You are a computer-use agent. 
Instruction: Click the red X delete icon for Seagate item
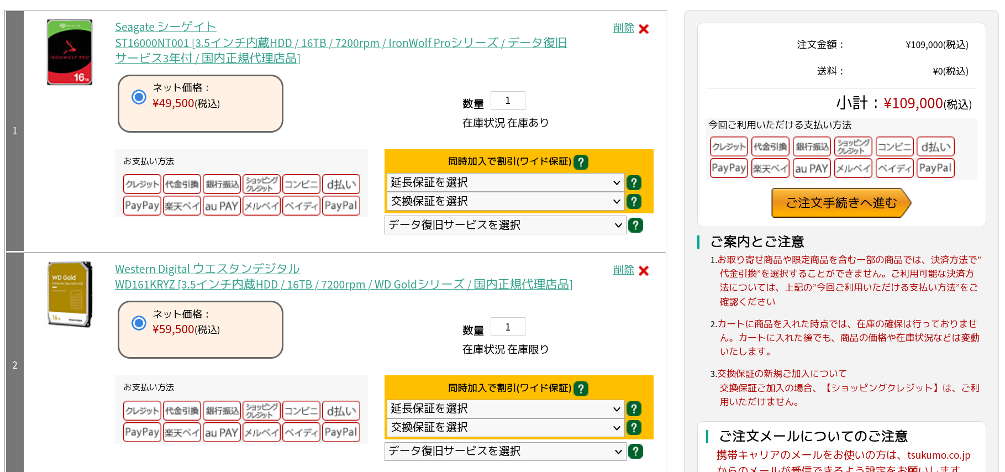coord(643,29)
